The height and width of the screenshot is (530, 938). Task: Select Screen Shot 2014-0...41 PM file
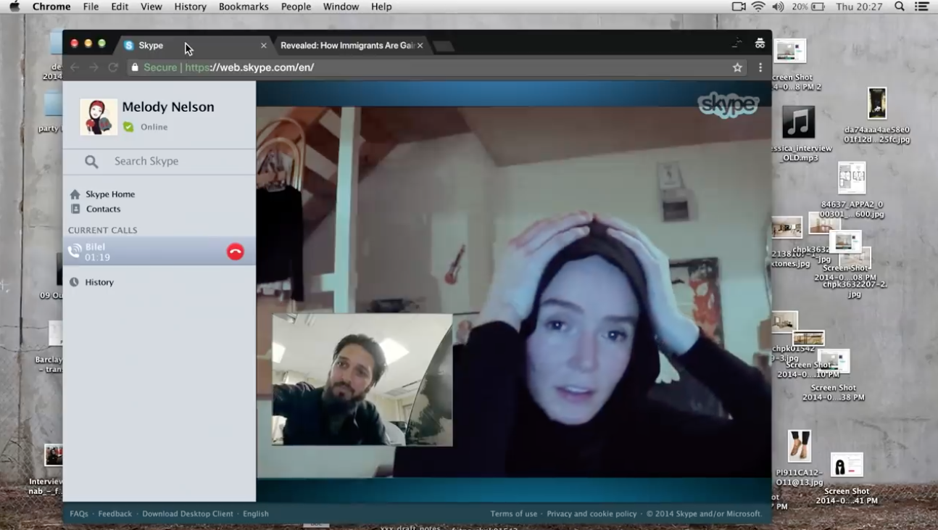tap(847, 465)
